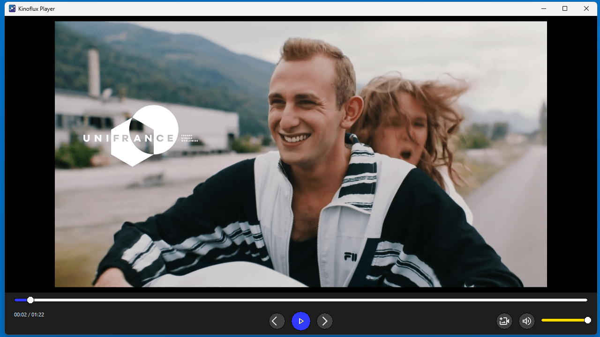Click the 00:02 / 01:22 time display
Viewport: 600px width, 337px height.
click(x=29, y=315)
